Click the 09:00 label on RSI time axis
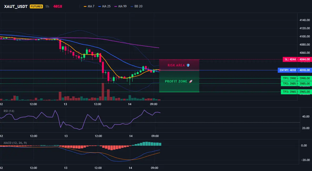 coord(155,136)
